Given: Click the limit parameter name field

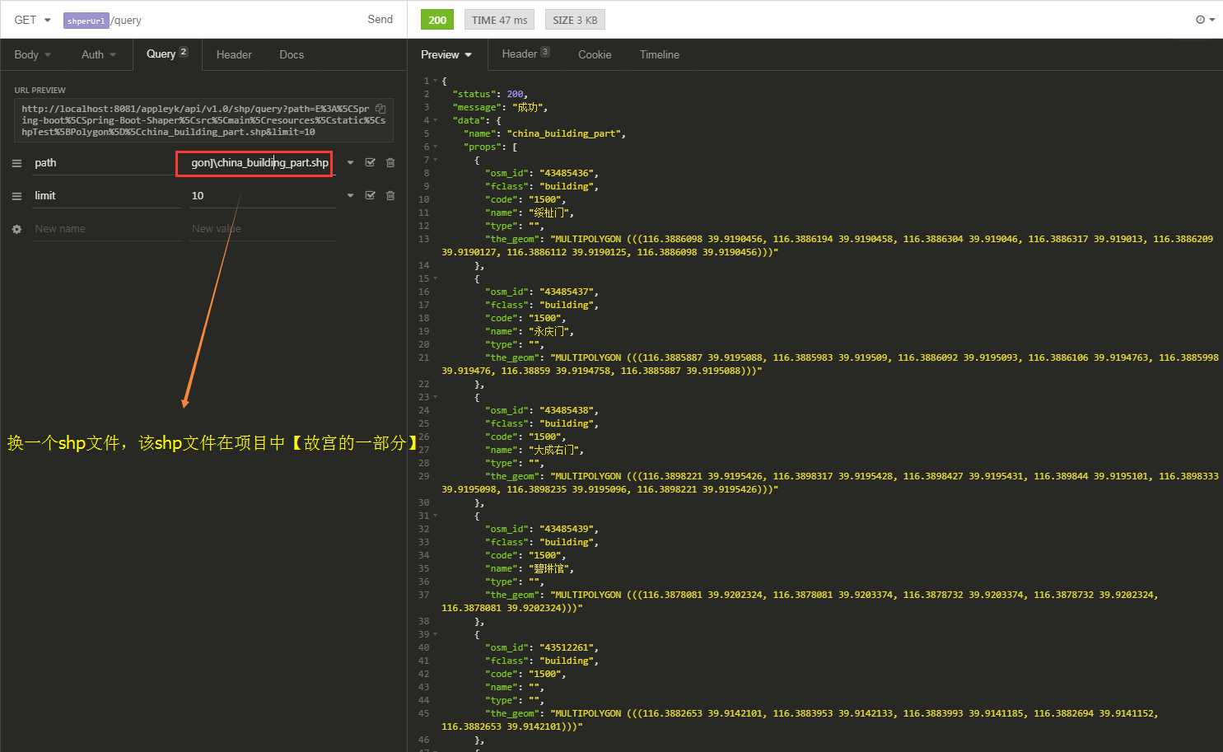Looking at the screenshot, I should point(105,195).
